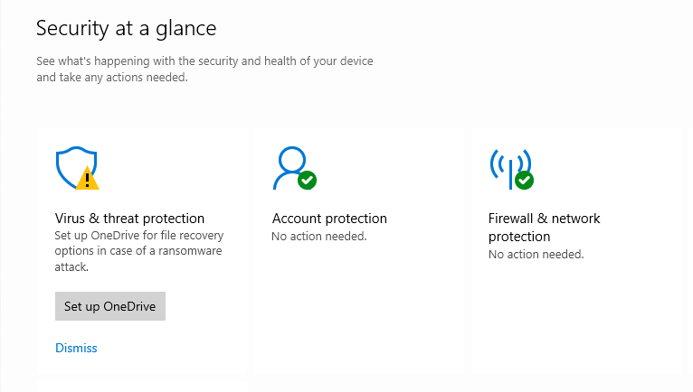Select the Account protection card's empty area
The image size is (693, 392).
click(x=357, y=307)
